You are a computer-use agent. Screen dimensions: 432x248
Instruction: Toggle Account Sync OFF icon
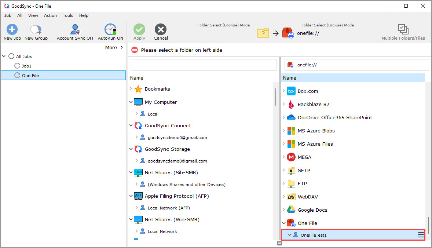click(75, 29)
